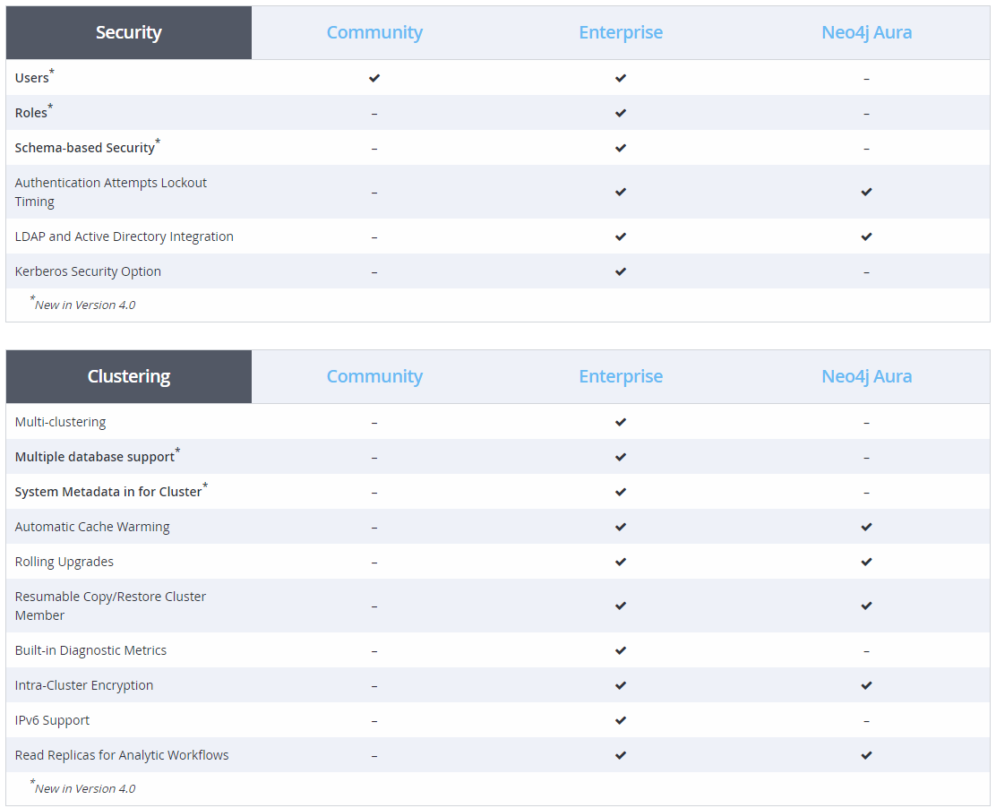Click the Users row label

34,77
